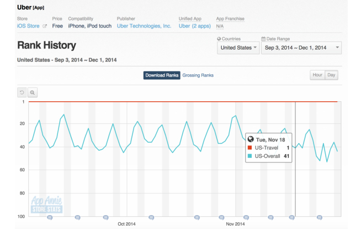
Task: Open the Countries dropdown showing United States
Action: click(238, 48)
